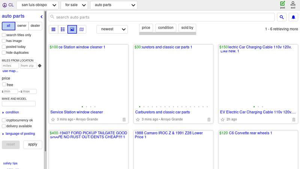Screen dimensions: 300x169
Task: Enable the has image filter
Action: click(x=4, y=41)
